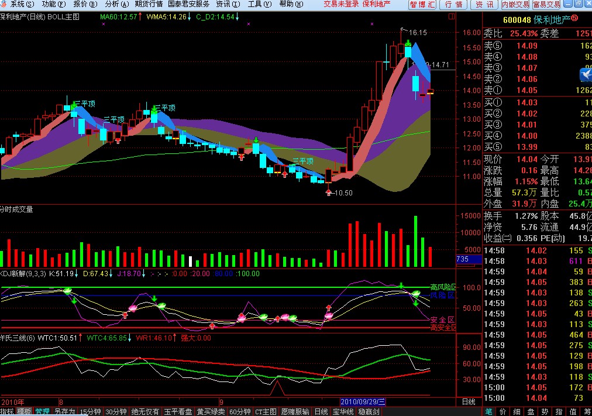Switch to the 细 tab in quote panel

pos(517,412)
